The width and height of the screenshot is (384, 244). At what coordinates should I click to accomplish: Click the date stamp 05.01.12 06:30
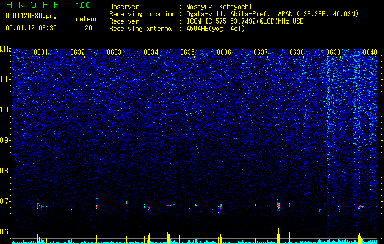[31, 28]
